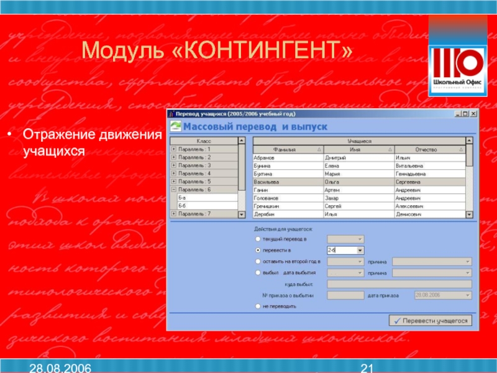This screenshot has height=373, width=497.
Task: Expand Параллель : 1 tree node
Action: coord(174,149)
